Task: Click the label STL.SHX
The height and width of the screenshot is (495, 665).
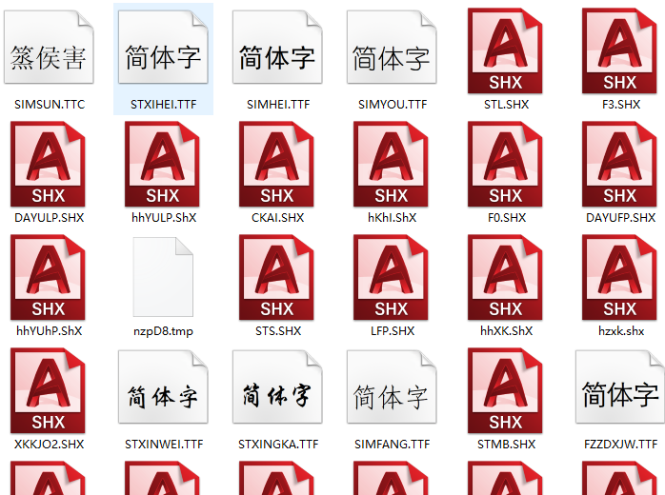Action: (x=507, y=105)
